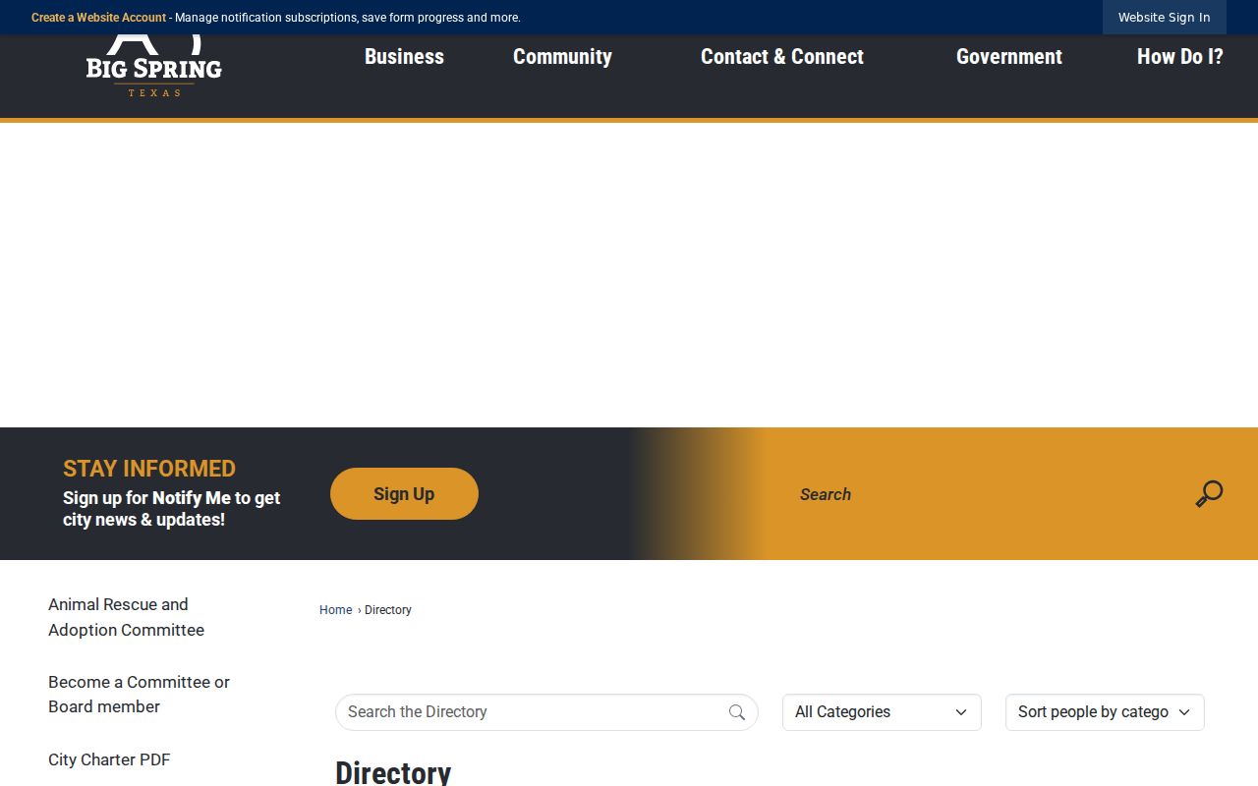Open the Sort people by category dropdown
This screenshot has height=786, width=1258.
tap(1105, 712)
